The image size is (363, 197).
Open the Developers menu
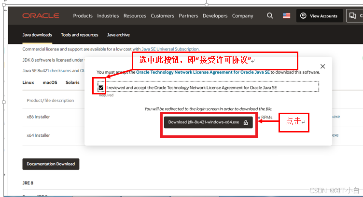click(x=215, y=16)
